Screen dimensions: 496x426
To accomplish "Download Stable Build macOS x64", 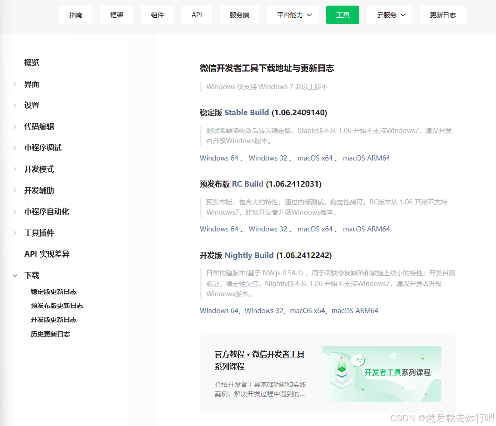I will pos(315,158).
